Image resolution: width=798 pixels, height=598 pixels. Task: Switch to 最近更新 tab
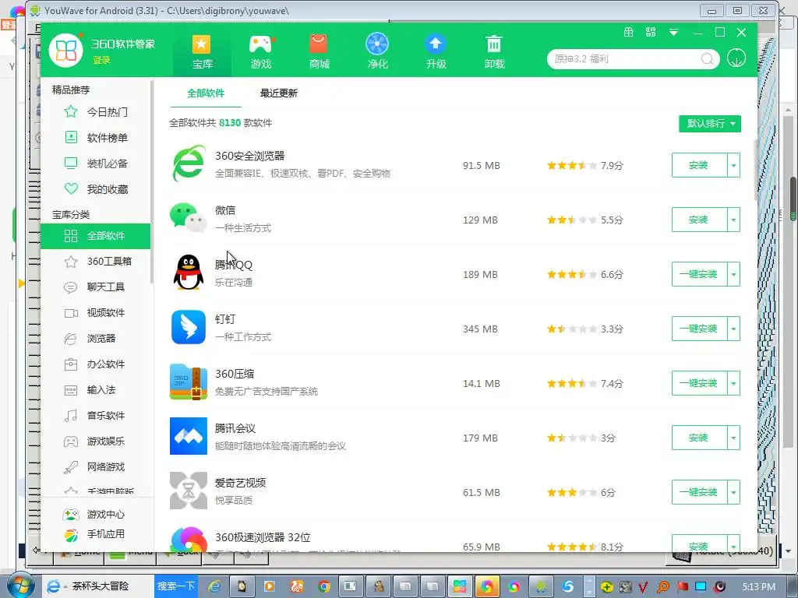(278, 93)
